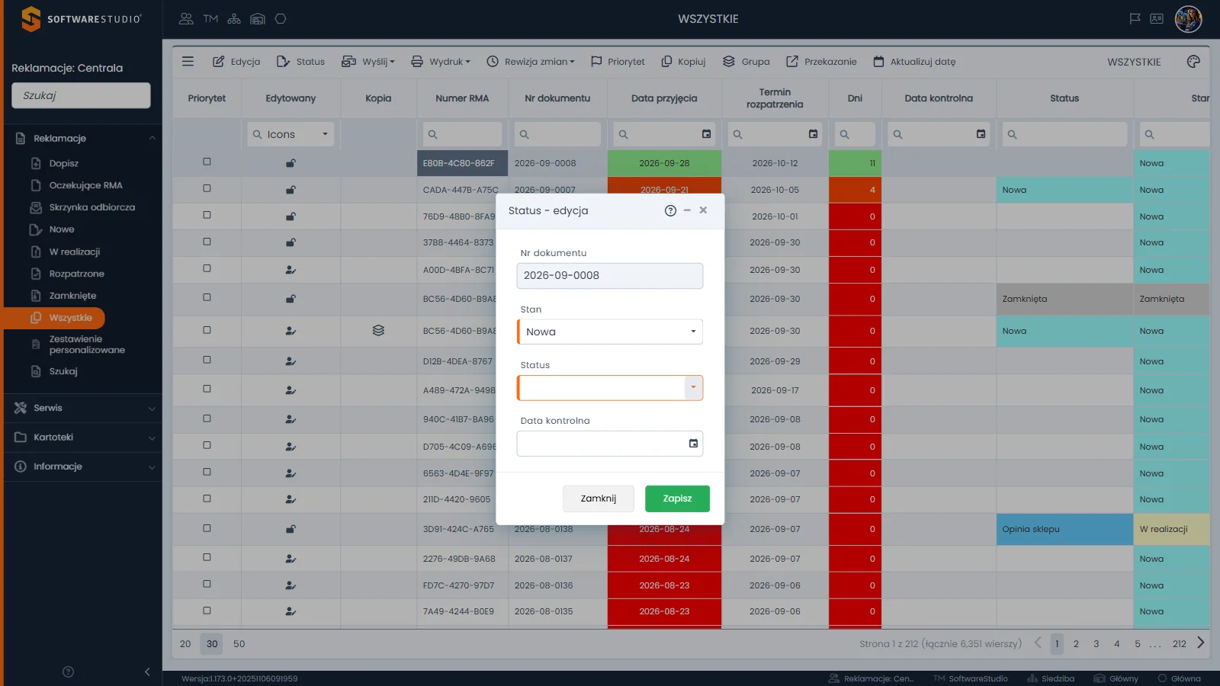Click the flag icon in top-right header
This screenshot has height=686, width=1220.
pyautogui.click(x=1135, y=19)
